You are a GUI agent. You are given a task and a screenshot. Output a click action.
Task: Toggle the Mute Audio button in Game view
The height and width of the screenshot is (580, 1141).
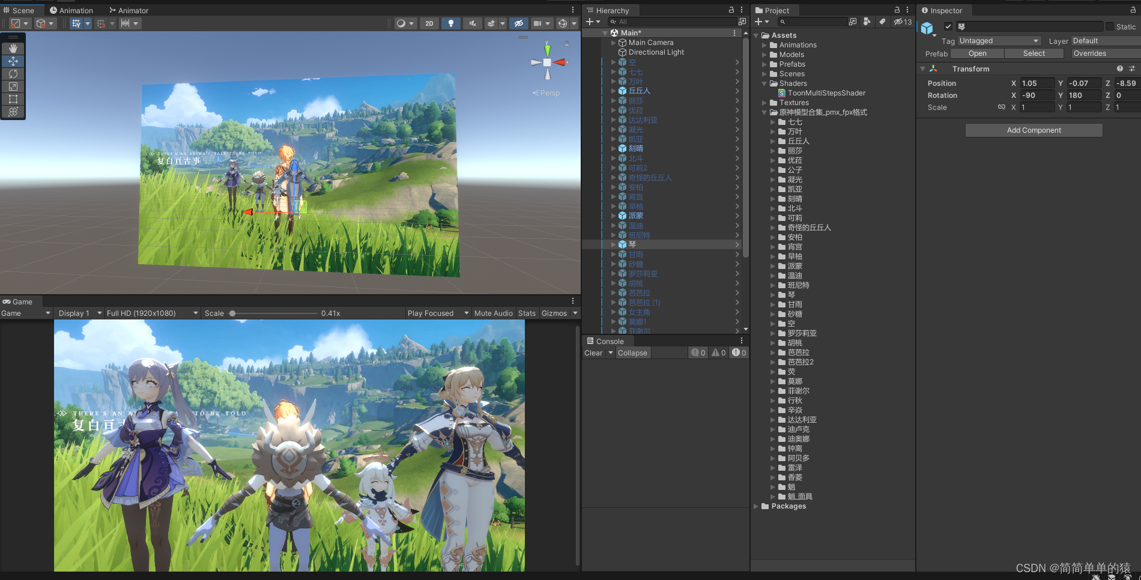tap(493, 313)
